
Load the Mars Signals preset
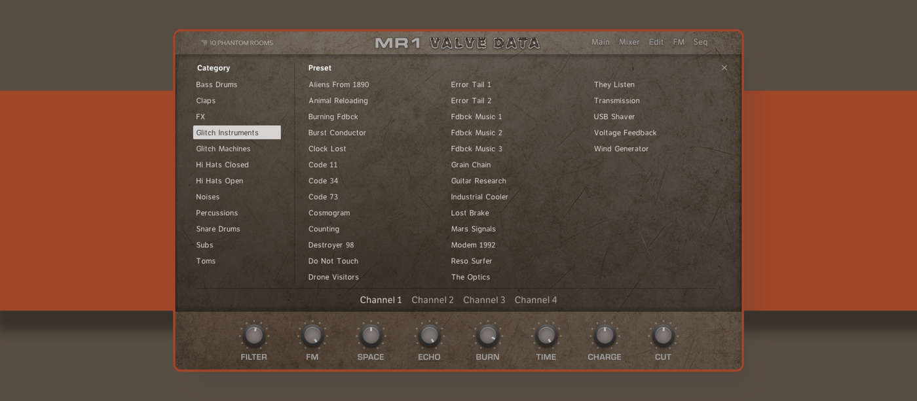(474, 229)
